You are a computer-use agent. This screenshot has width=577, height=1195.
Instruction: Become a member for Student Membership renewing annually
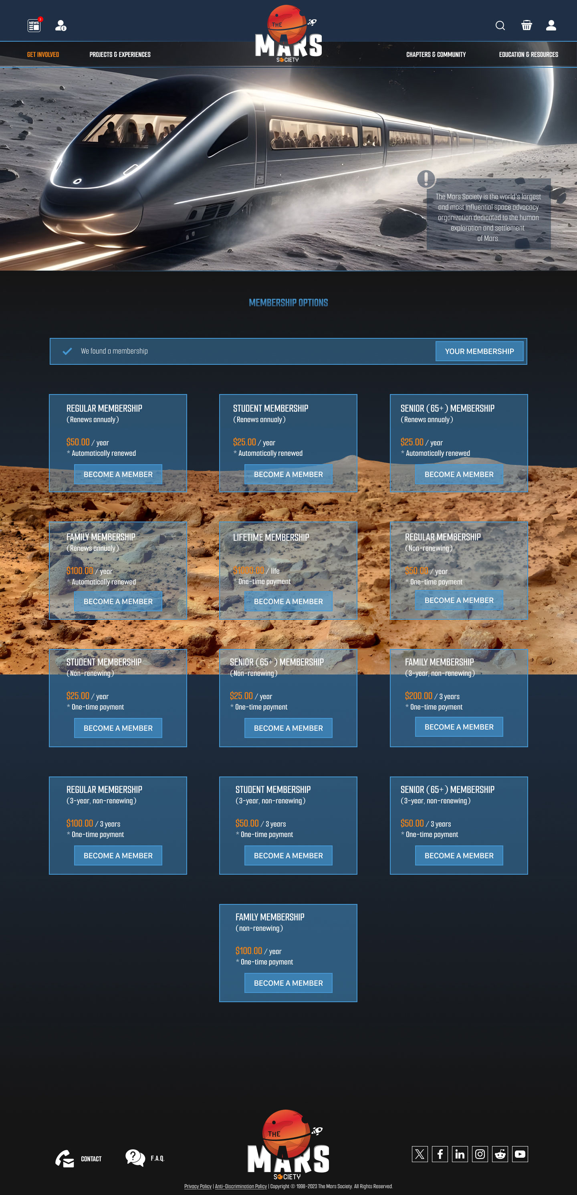pos(288,474)
